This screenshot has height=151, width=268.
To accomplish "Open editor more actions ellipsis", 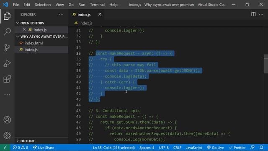I will point(261,14).
